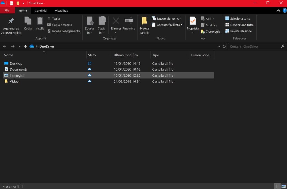This screenshot has width=287, height=189.
Task: Go back with the left arrow
Action: click(x=4, y=46)
